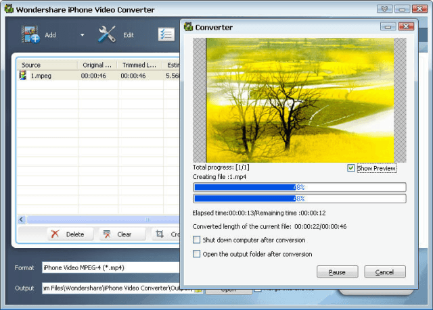Enable Open the output folder after conversion

(196, 253)
